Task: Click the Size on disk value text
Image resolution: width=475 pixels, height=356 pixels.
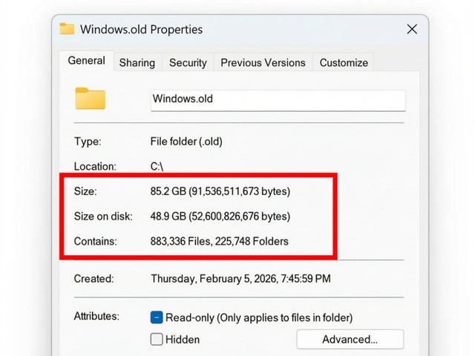Action: 220,217
